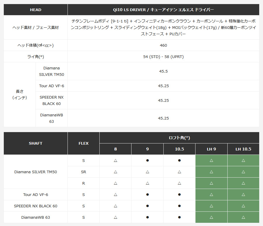
Task: Click "DiamanaWB 63" in the 長さ section
Action: 51,118
